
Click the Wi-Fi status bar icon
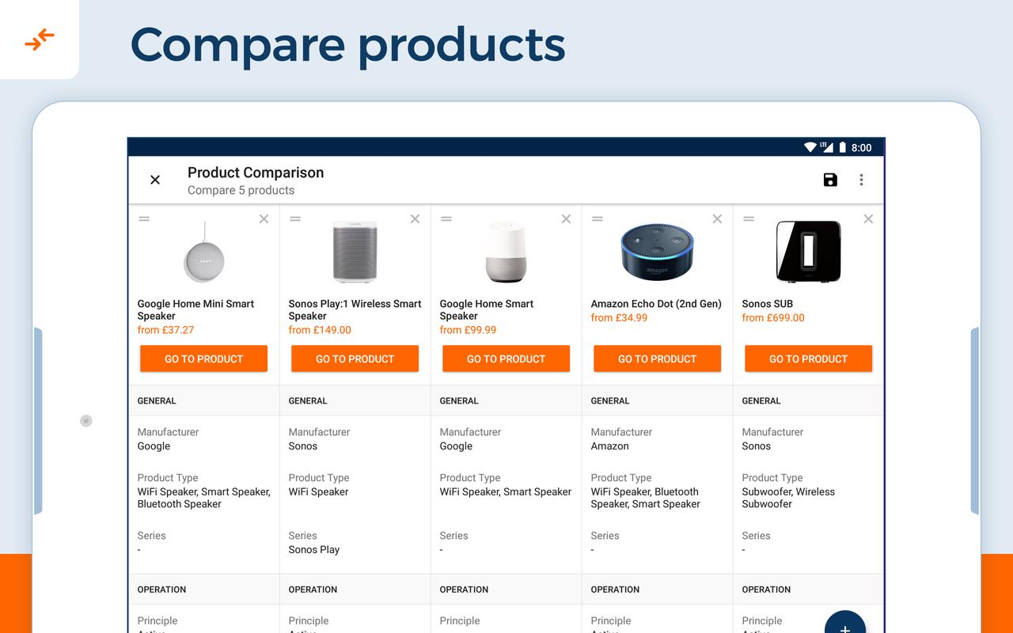click(810, 147)
